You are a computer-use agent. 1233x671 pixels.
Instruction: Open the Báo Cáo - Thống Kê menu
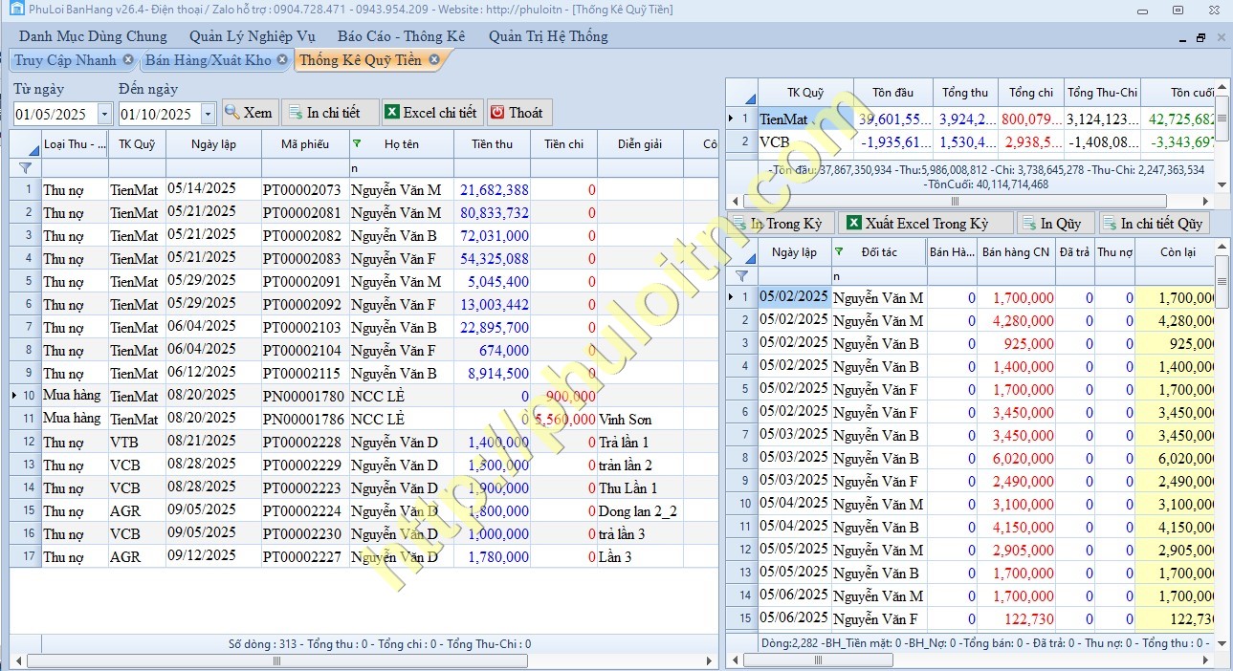click(x=401, y=36)
